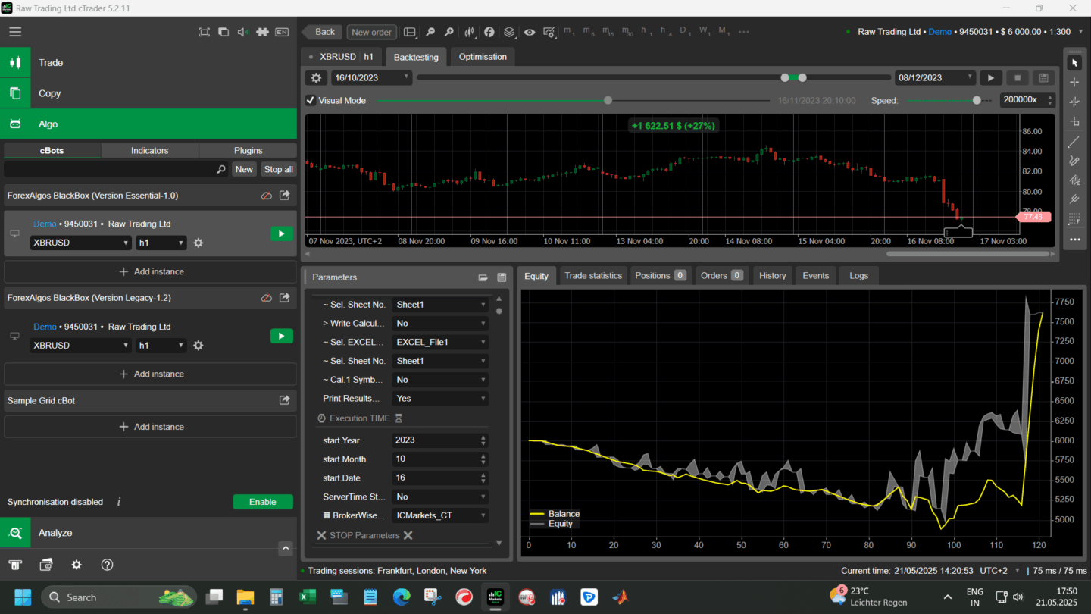Image resolution: width=1091 pixels, height=614 pixels.
Task: Open the candlestick chart type icon
Action: [470, 32]
